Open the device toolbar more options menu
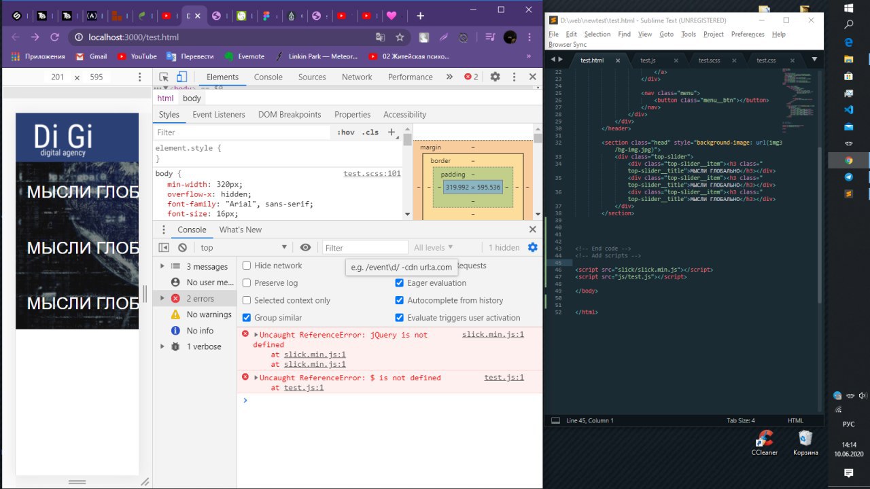The image size is (870, 489). (140, 77)
